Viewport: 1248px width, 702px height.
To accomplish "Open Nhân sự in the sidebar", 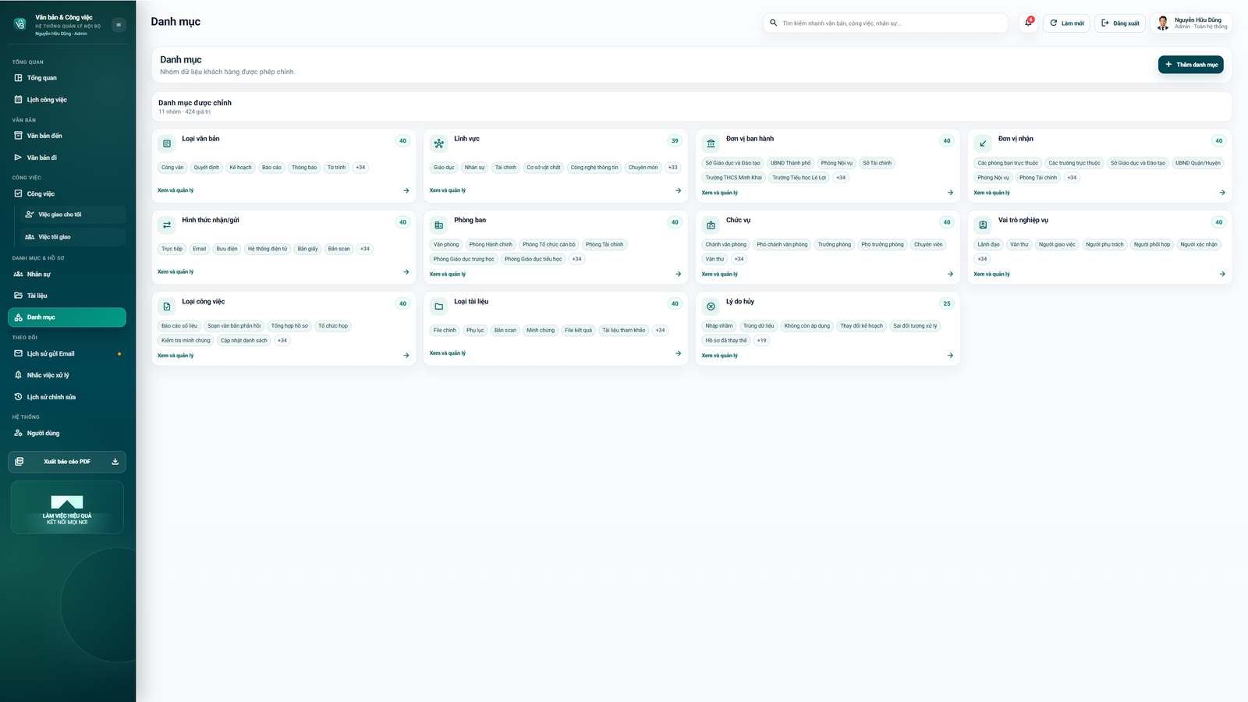I will click(x=67, y=275).
